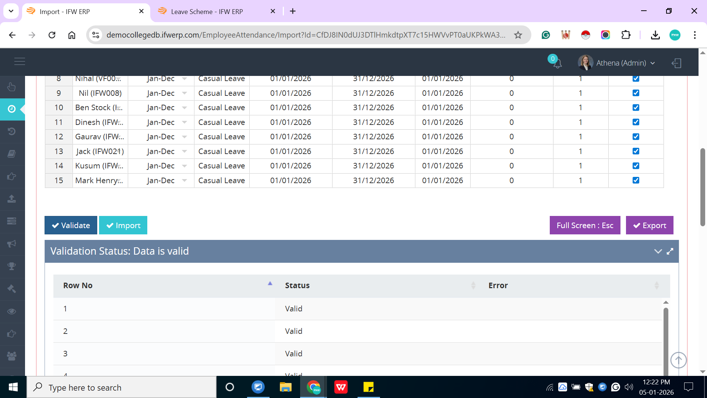Click the validation table scrollbar thumb
Screen dimensions: 707x398
click(x=666, y=341)
